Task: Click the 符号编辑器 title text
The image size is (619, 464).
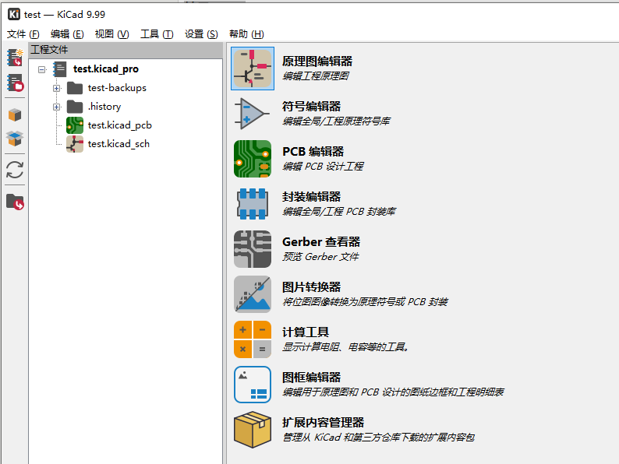Action: 312,106
